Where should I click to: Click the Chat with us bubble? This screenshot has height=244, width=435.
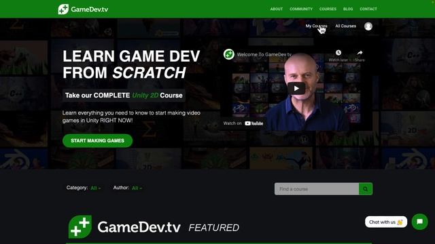pyautogui.click(x=386, y=222)
